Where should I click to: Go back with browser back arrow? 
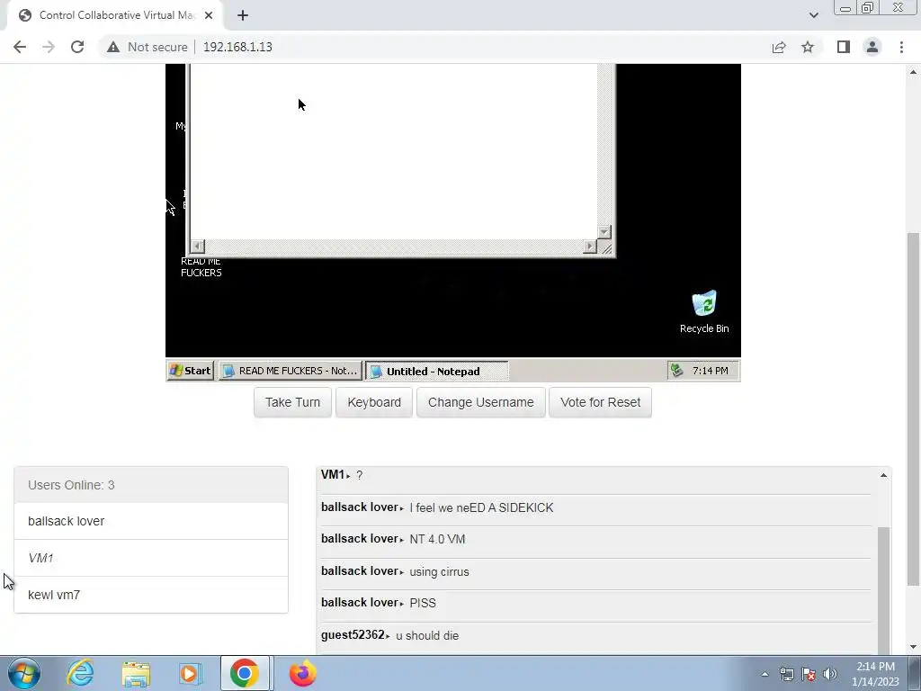[x=20, y=47]
